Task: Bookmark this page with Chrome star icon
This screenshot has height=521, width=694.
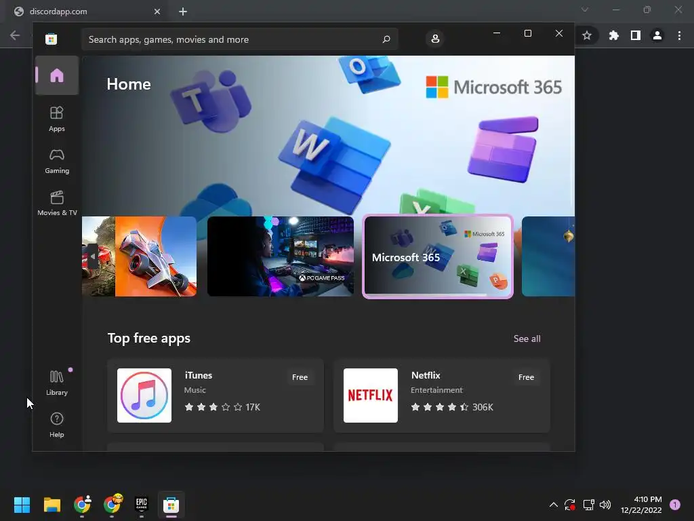Action: point(587,35)
